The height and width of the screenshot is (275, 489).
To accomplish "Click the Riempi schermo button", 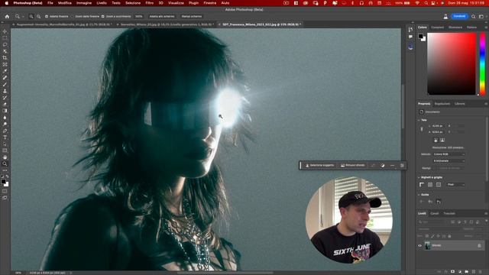I will pos(192,17).
